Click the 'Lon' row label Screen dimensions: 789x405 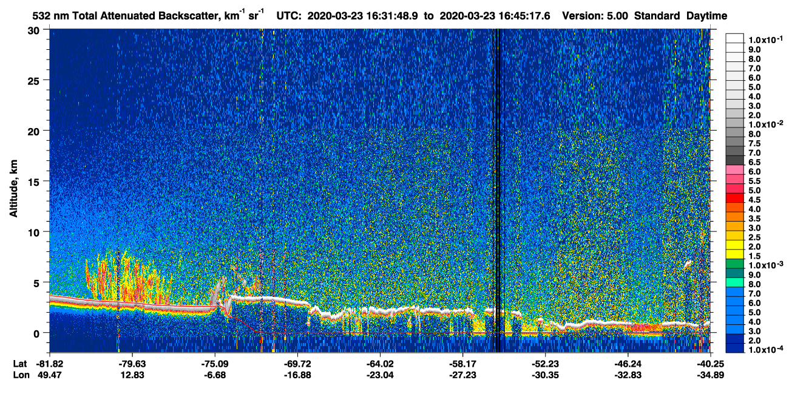pos(21,375)
